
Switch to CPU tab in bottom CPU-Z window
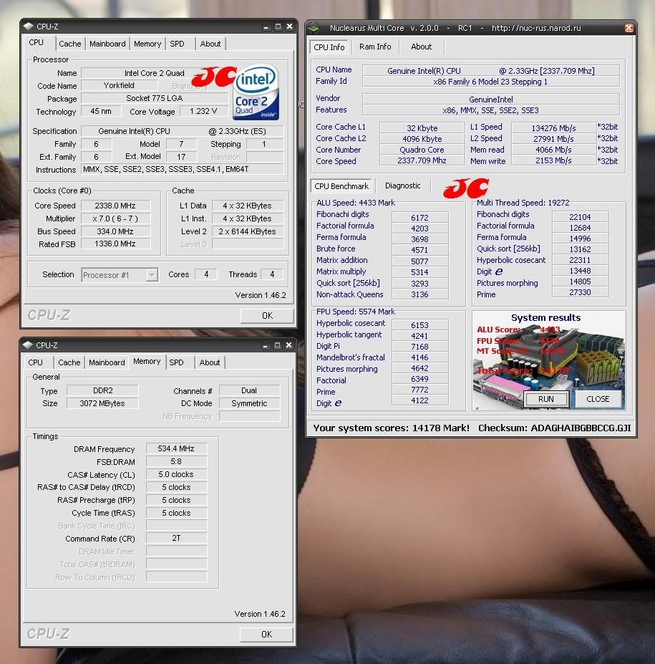pos(36,362)
